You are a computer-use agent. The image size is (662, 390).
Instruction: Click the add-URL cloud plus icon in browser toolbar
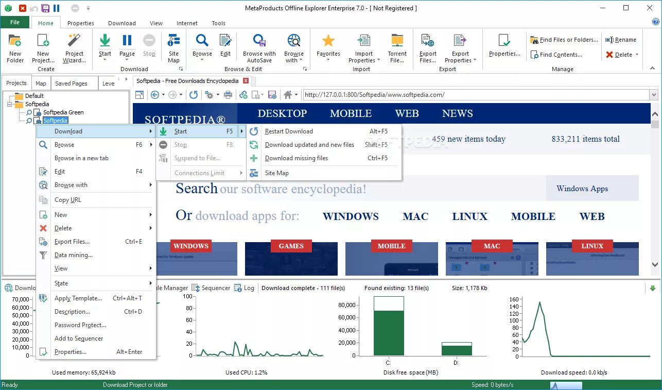pos(243,95)
